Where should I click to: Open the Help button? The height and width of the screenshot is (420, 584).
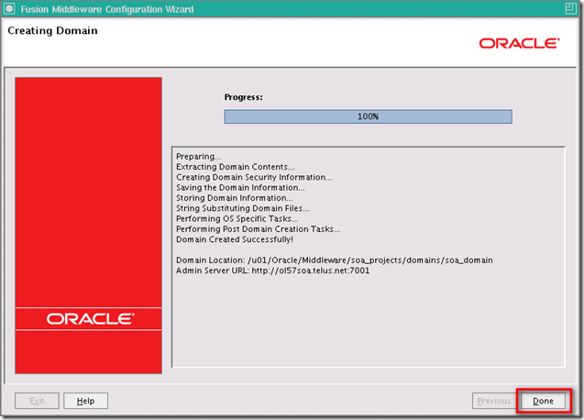[x=85, y=401]
